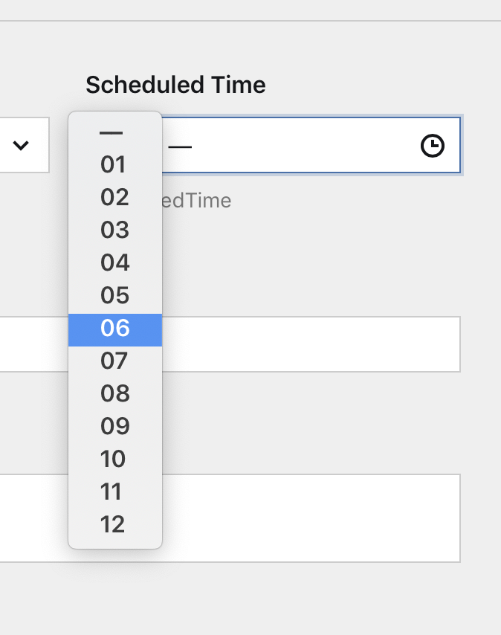Select hour 12 at list bottom
The width and height of the screenshot is (501, 635).
[115, 525]
